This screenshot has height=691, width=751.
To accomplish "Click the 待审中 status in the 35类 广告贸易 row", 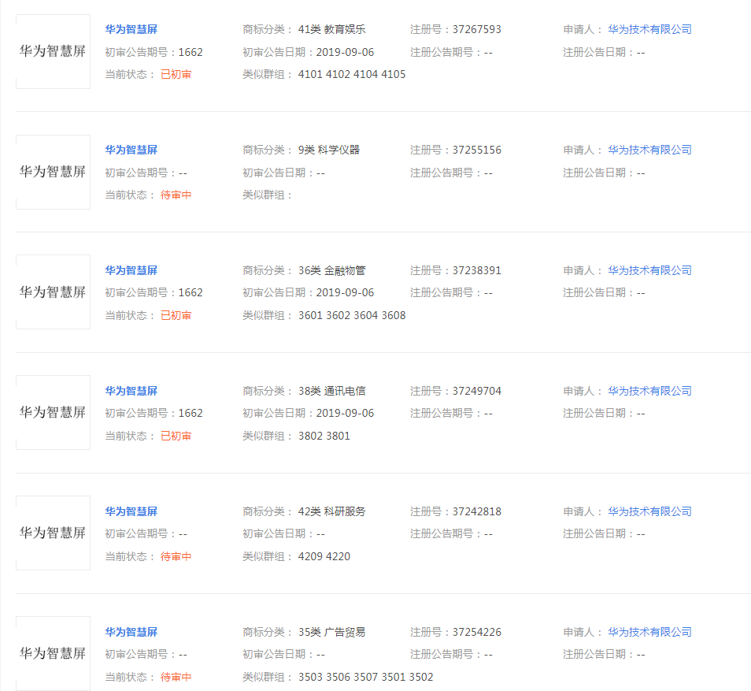I will pyautogui.click(x=176, y=677).
